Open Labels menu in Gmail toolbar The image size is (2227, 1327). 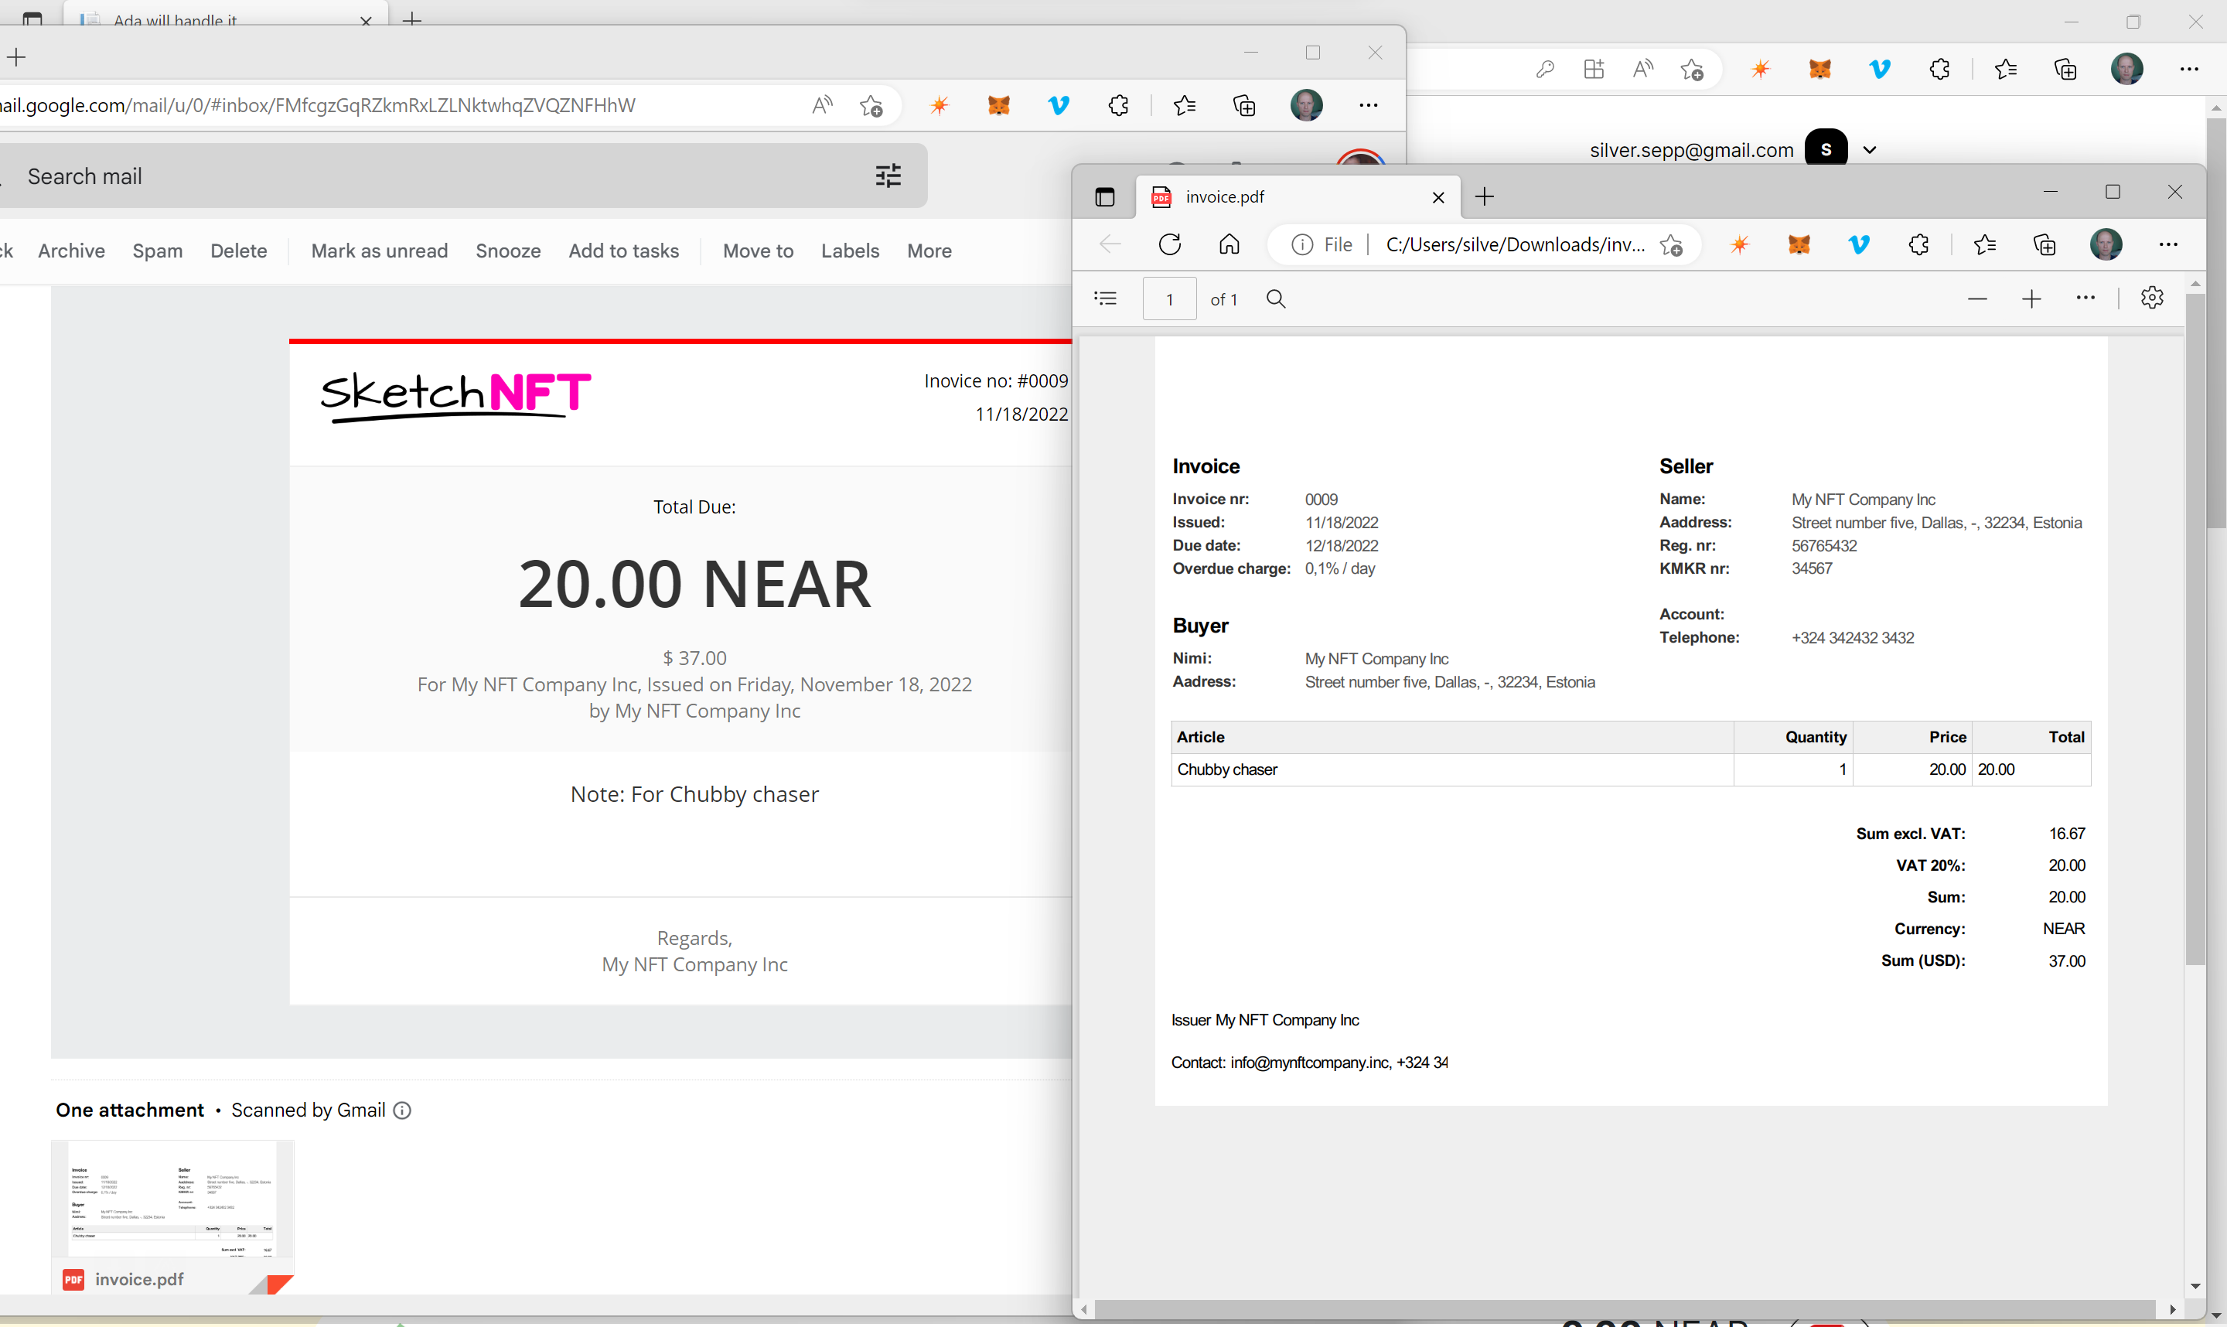click(x=849, y=251)
